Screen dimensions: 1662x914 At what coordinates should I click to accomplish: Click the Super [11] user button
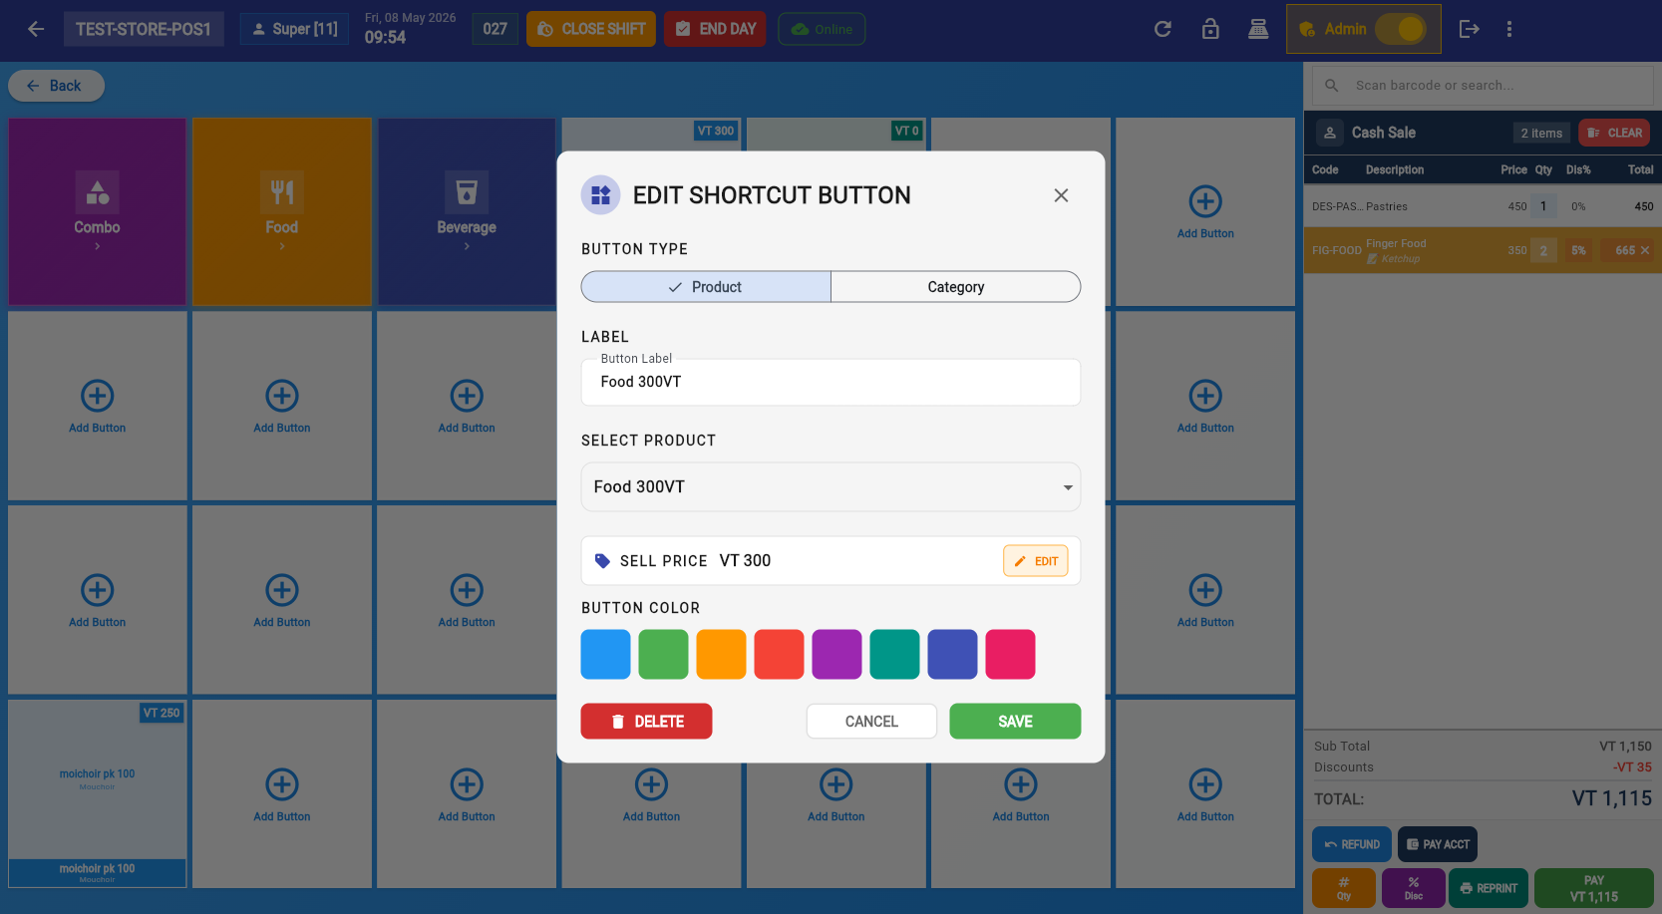pos(294,29)
